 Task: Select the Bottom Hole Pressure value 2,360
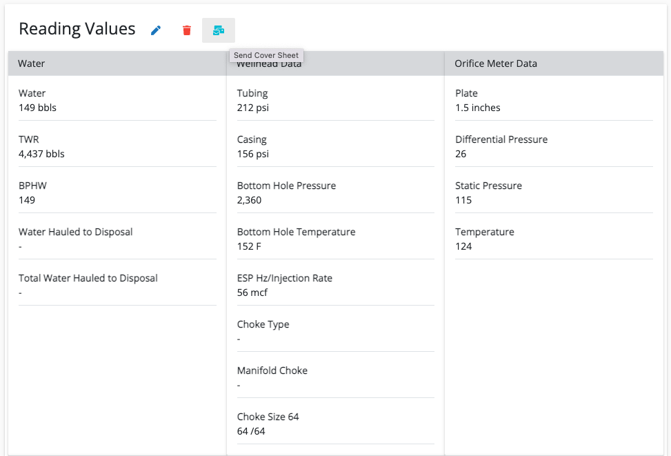250,200
